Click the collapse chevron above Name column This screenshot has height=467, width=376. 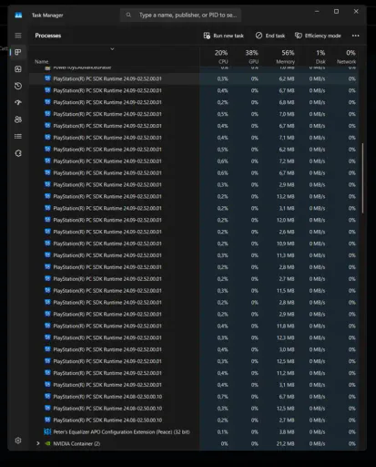point(112,49)
